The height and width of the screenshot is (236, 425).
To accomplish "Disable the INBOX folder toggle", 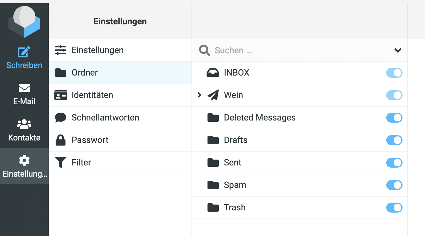I will click(x=394, y=72).
